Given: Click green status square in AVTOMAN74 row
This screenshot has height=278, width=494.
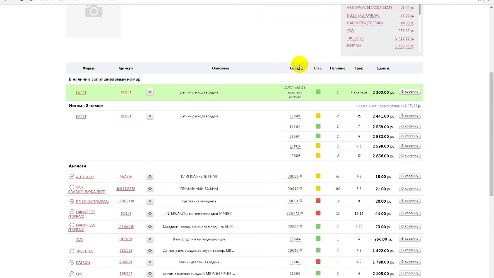Looking at the screenshot, I should pyautogui.click(x=318, y=92).
